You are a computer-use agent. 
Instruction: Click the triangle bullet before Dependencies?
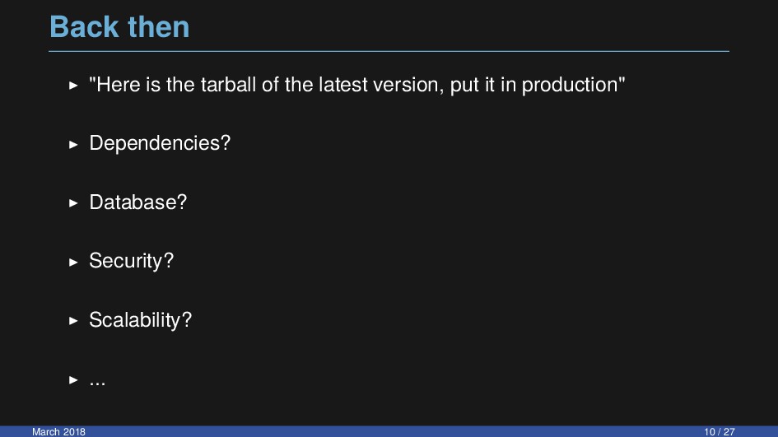tap(73, 144)
